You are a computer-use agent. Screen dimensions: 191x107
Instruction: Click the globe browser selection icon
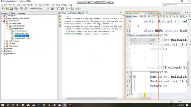(x=52, y=8)
